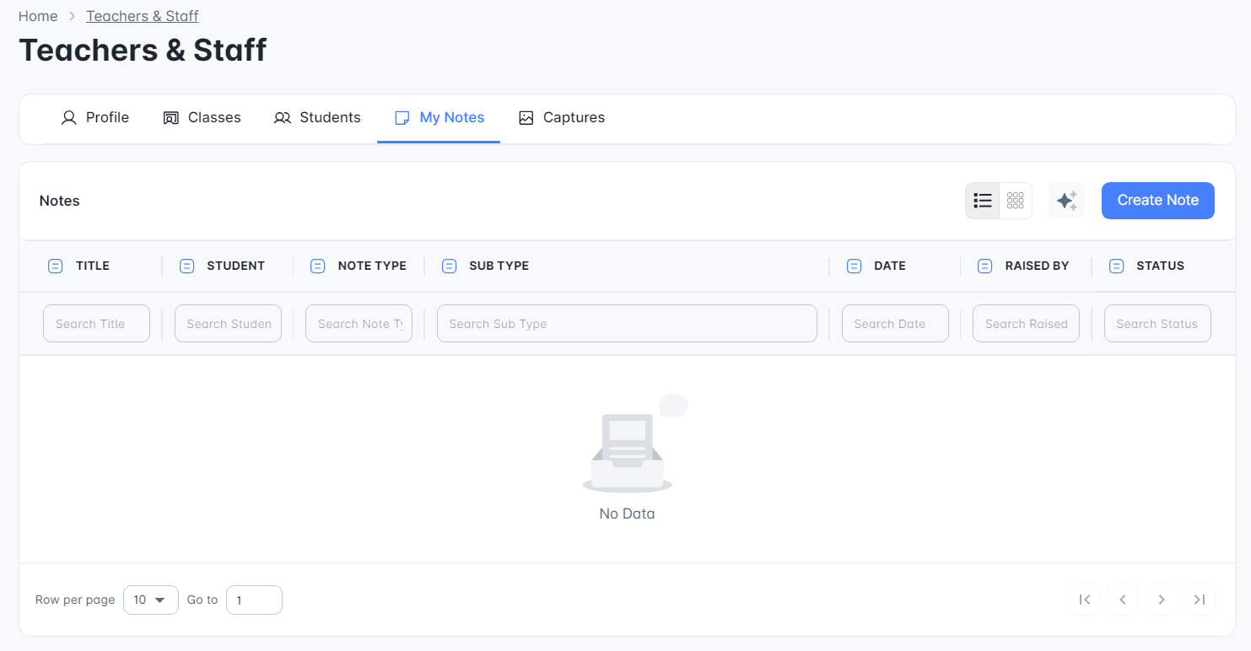Follow the Teachers & Staff breadcrumb link
The image size is (1251, 651).
coord(143,16)
